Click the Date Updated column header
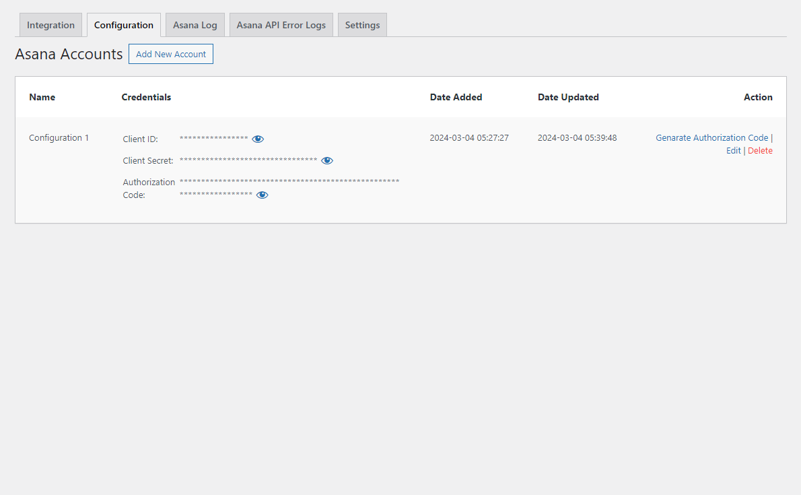 click(x=568, y=97)
